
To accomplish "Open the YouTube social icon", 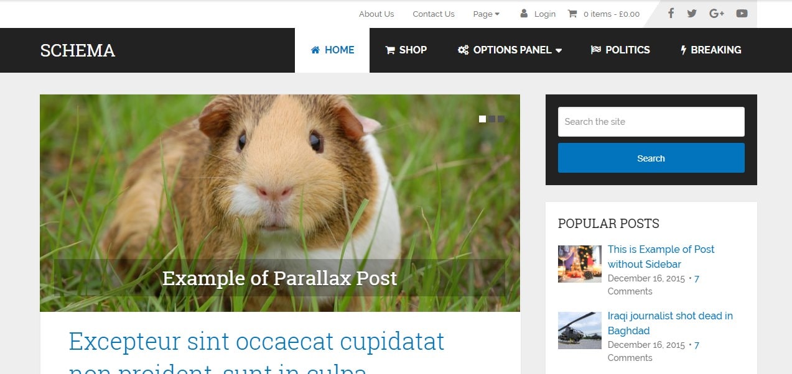I will (742, 13).
